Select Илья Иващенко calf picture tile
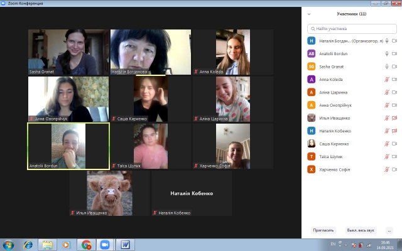Screen dimensions: 402x251 point(109,193)
